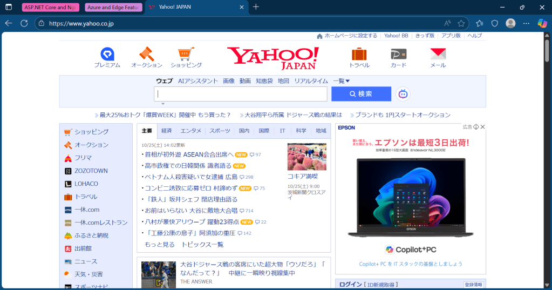Click the blue 検索 search button
Viewport: 552px width, 290px height.
click(361, 94)
